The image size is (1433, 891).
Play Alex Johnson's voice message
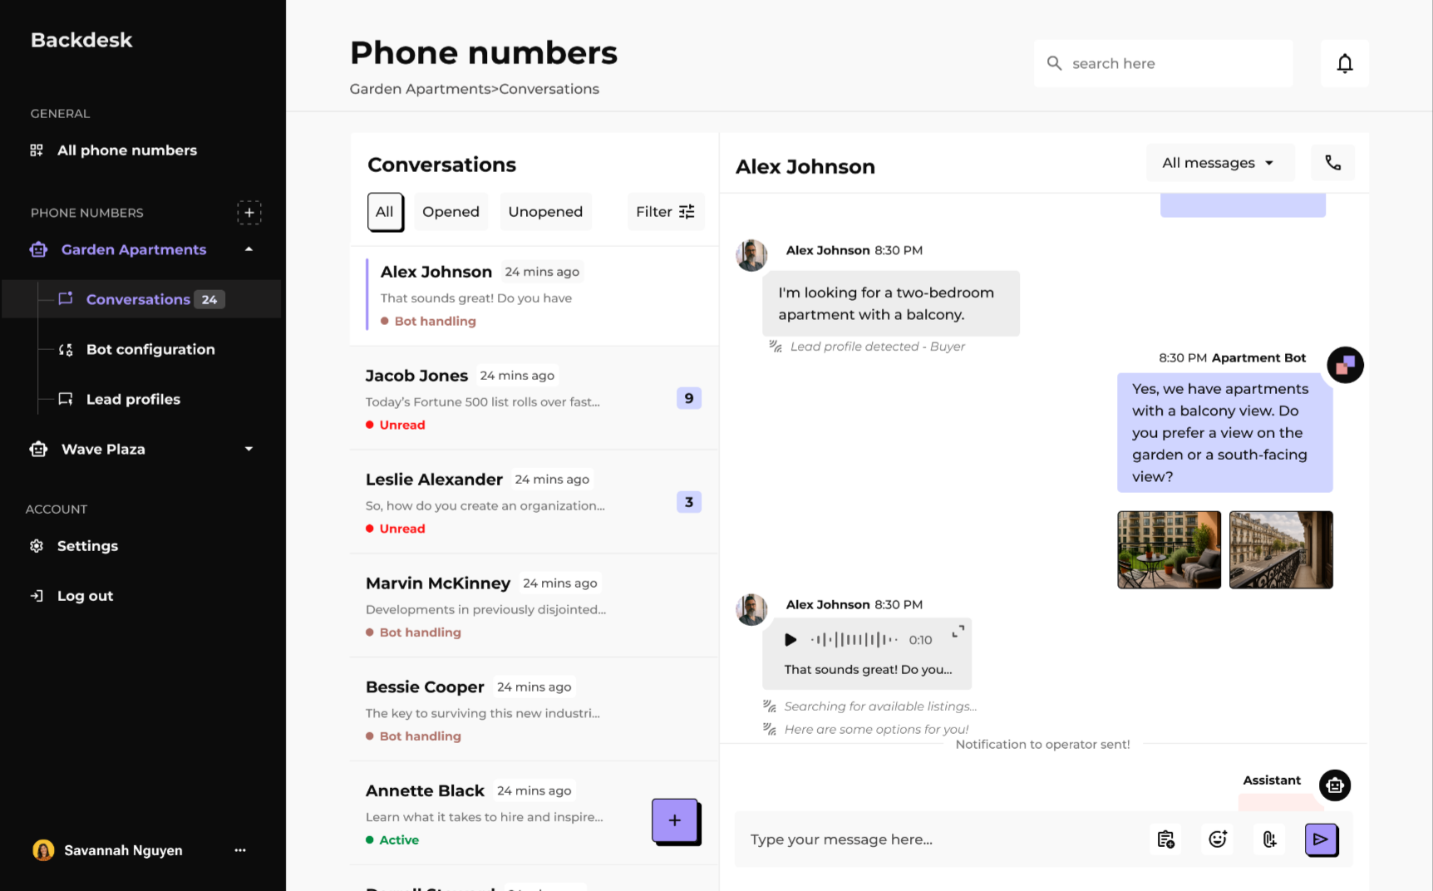(790, 639)
